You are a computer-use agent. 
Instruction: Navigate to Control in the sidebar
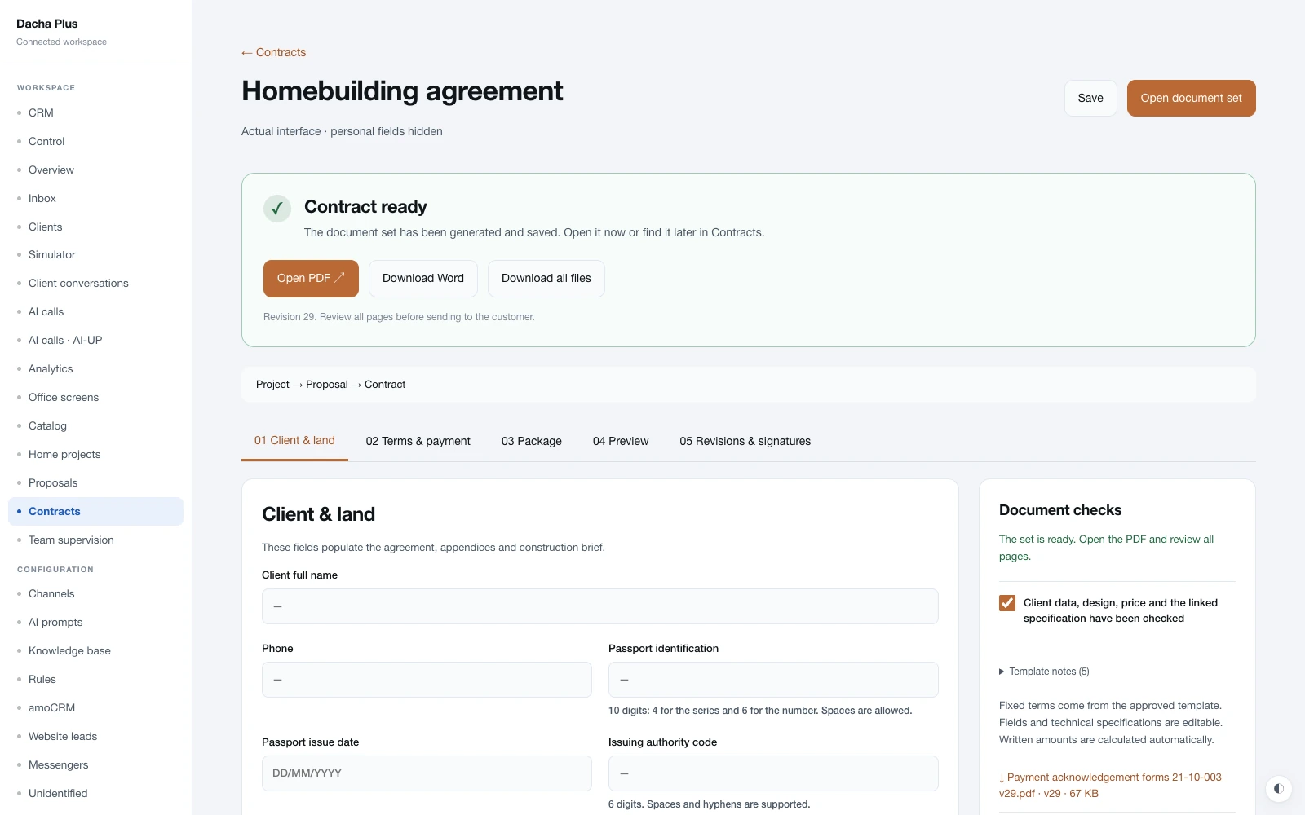pos(95,142)
